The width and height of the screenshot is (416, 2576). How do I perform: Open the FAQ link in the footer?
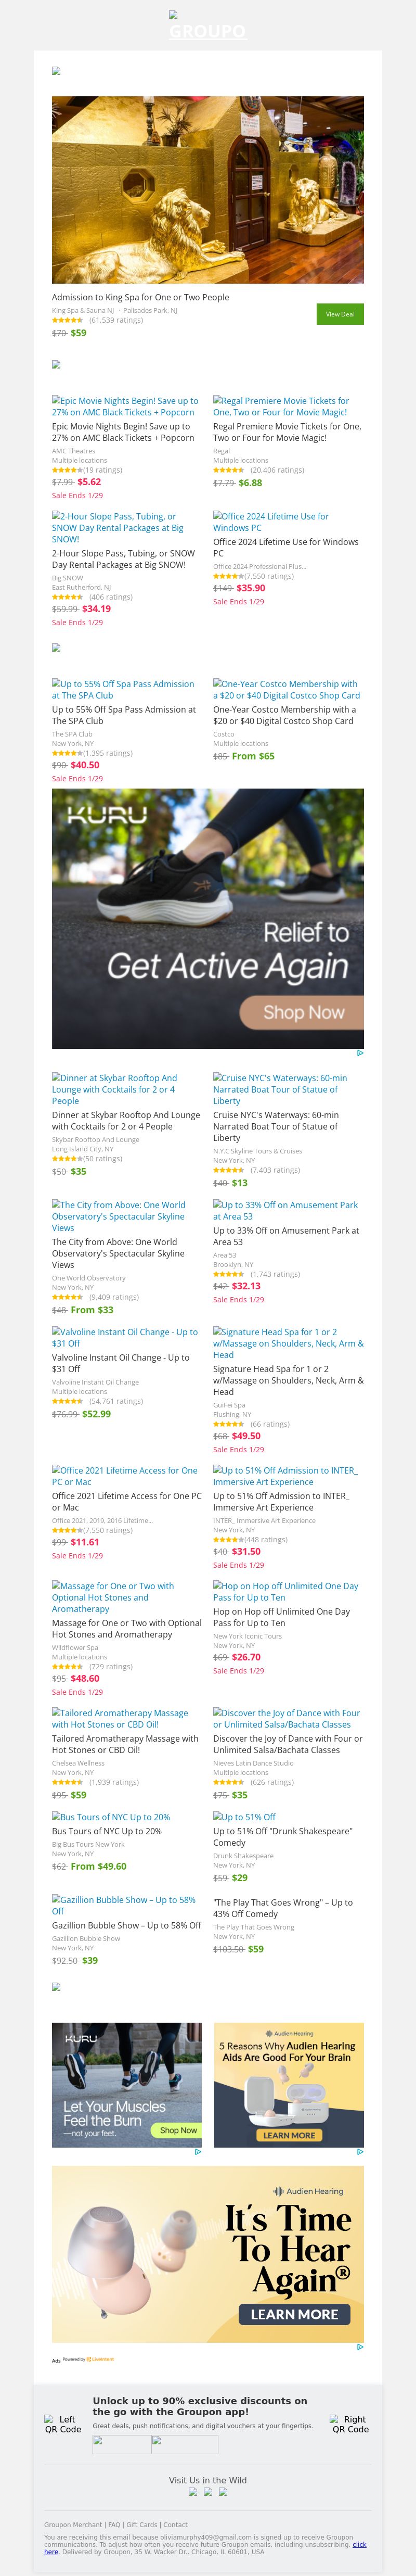tap(114, 2525)
